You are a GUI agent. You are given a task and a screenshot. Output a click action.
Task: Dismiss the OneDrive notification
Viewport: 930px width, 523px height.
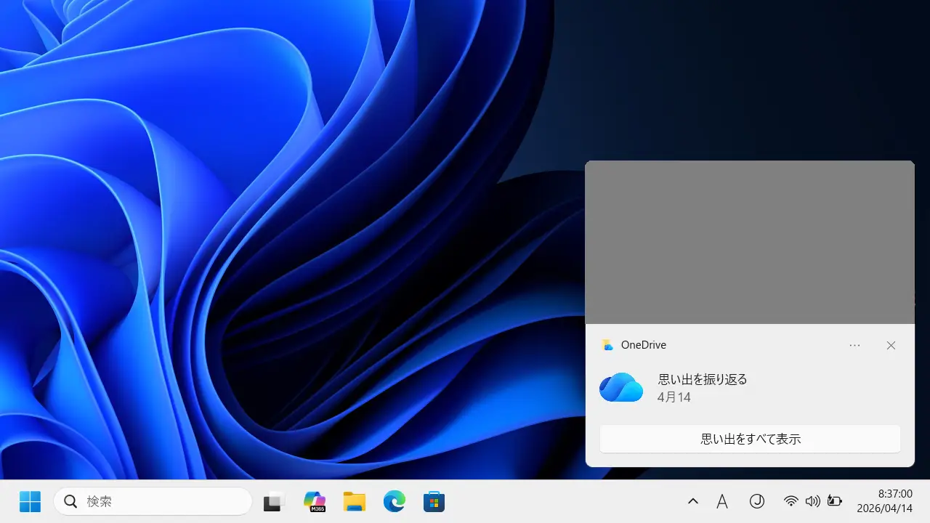pos(891,345)
